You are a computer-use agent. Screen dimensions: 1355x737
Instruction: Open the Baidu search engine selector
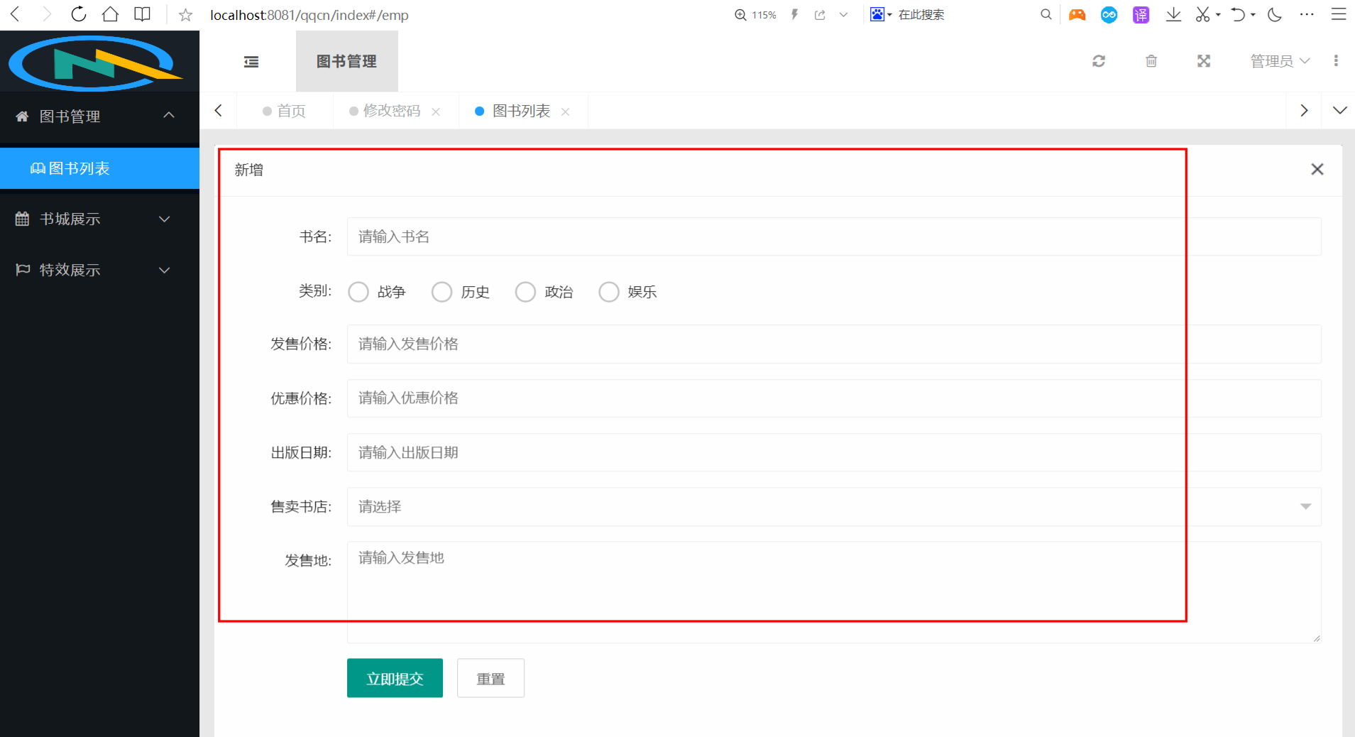pos(881,14)
